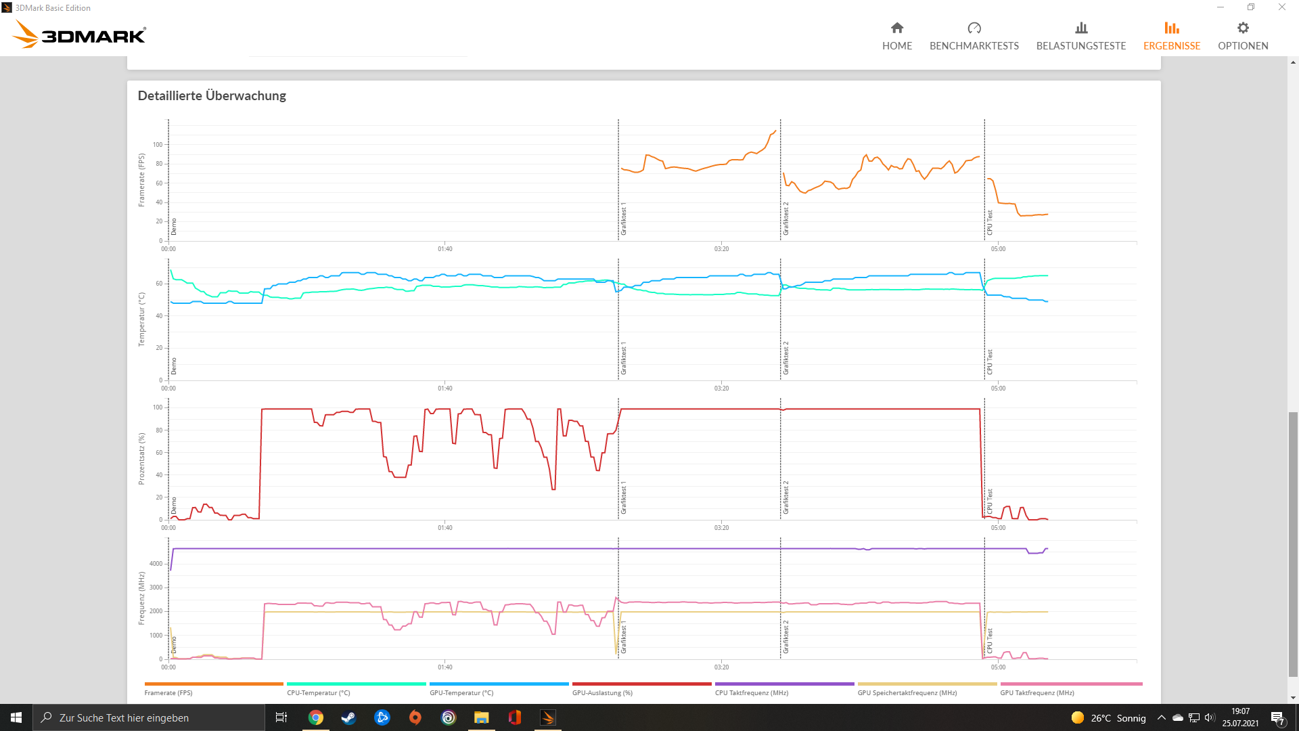
Task: Click the Grafiktest 1 marker in framerate chart
Action: (623, 218)
